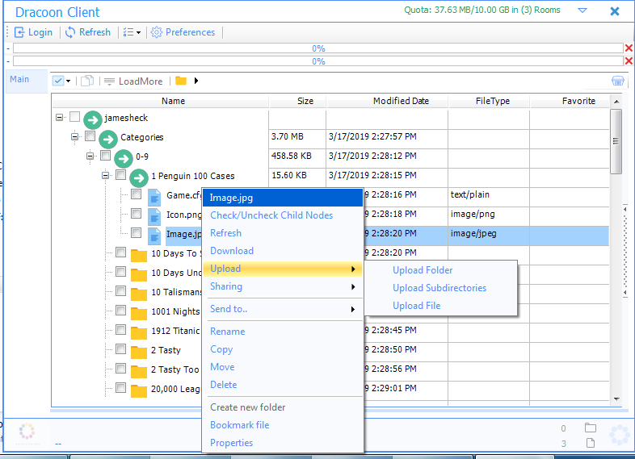Click the Refresh toolbar button
The image size is (635, 459).
(x=88, y=32)
